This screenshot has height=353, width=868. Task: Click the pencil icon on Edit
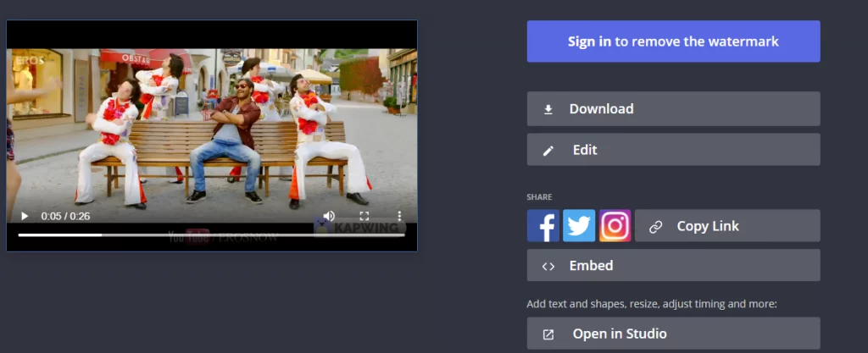(x=548, y=151)
